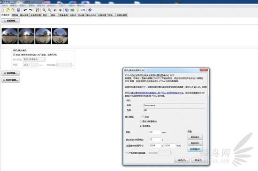The image size is (258, 171).
Task: Tick the automatic lens type checkbox in dialog
Action: 143,117
